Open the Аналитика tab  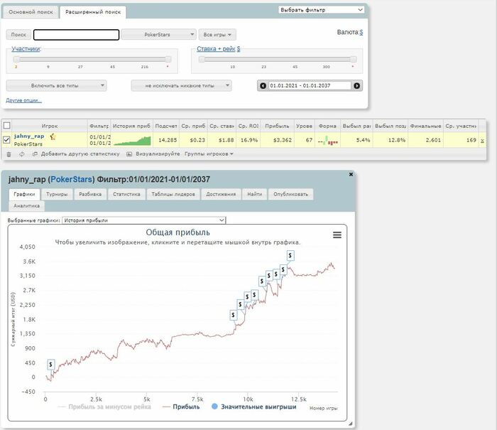[27, 206]
